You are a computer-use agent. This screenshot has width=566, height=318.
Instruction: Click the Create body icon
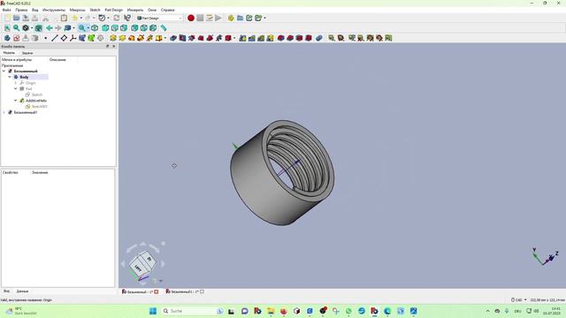tap(7, 38)
